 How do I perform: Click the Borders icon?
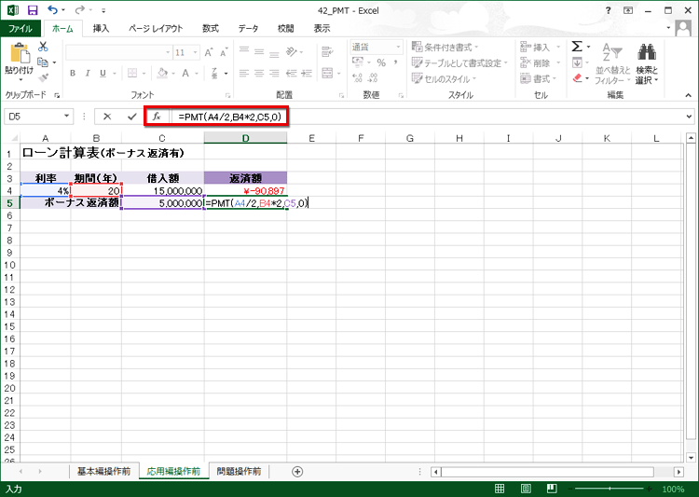132,73
